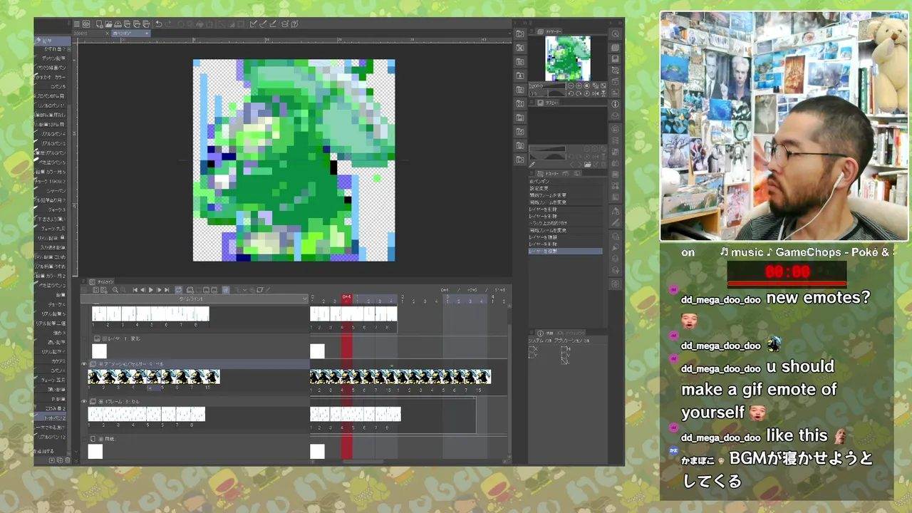Show the 用紙 paper layer via visibility box
The width and height of the screenshot is (912, 513).
[x=84, y=439]
